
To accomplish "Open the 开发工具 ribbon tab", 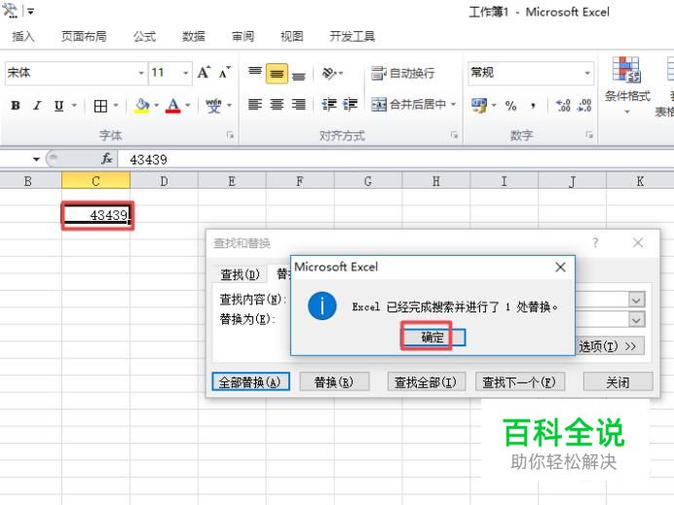I will (x=353, y=37).
